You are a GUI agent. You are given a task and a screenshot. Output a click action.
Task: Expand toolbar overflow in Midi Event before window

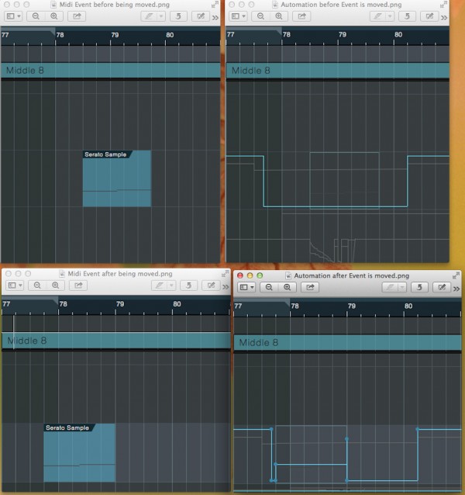pyautogui.click(x=215, y=18)
